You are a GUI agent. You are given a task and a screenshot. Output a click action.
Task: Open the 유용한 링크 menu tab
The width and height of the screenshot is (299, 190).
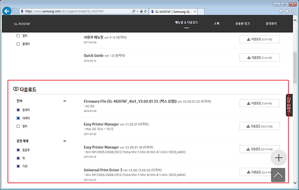pos(243,24)
